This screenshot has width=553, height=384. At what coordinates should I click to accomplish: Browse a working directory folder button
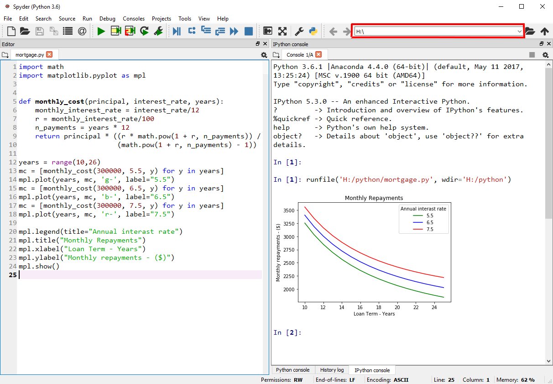pos(530,31)
